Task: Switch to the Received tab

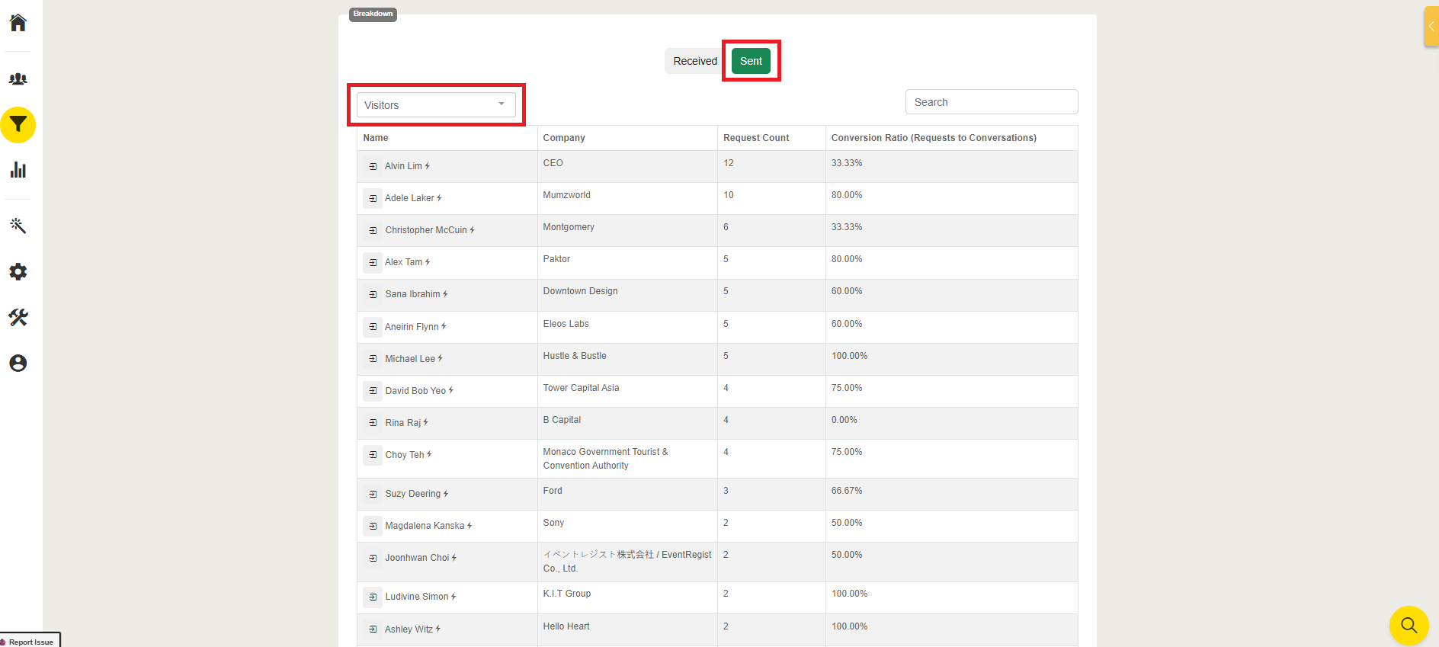Action: coord(695,61)
